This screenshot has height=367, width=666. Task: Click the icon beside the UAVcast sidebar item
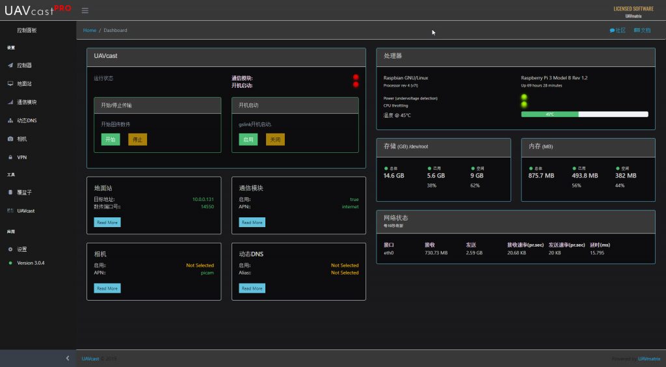click(10, 211)
